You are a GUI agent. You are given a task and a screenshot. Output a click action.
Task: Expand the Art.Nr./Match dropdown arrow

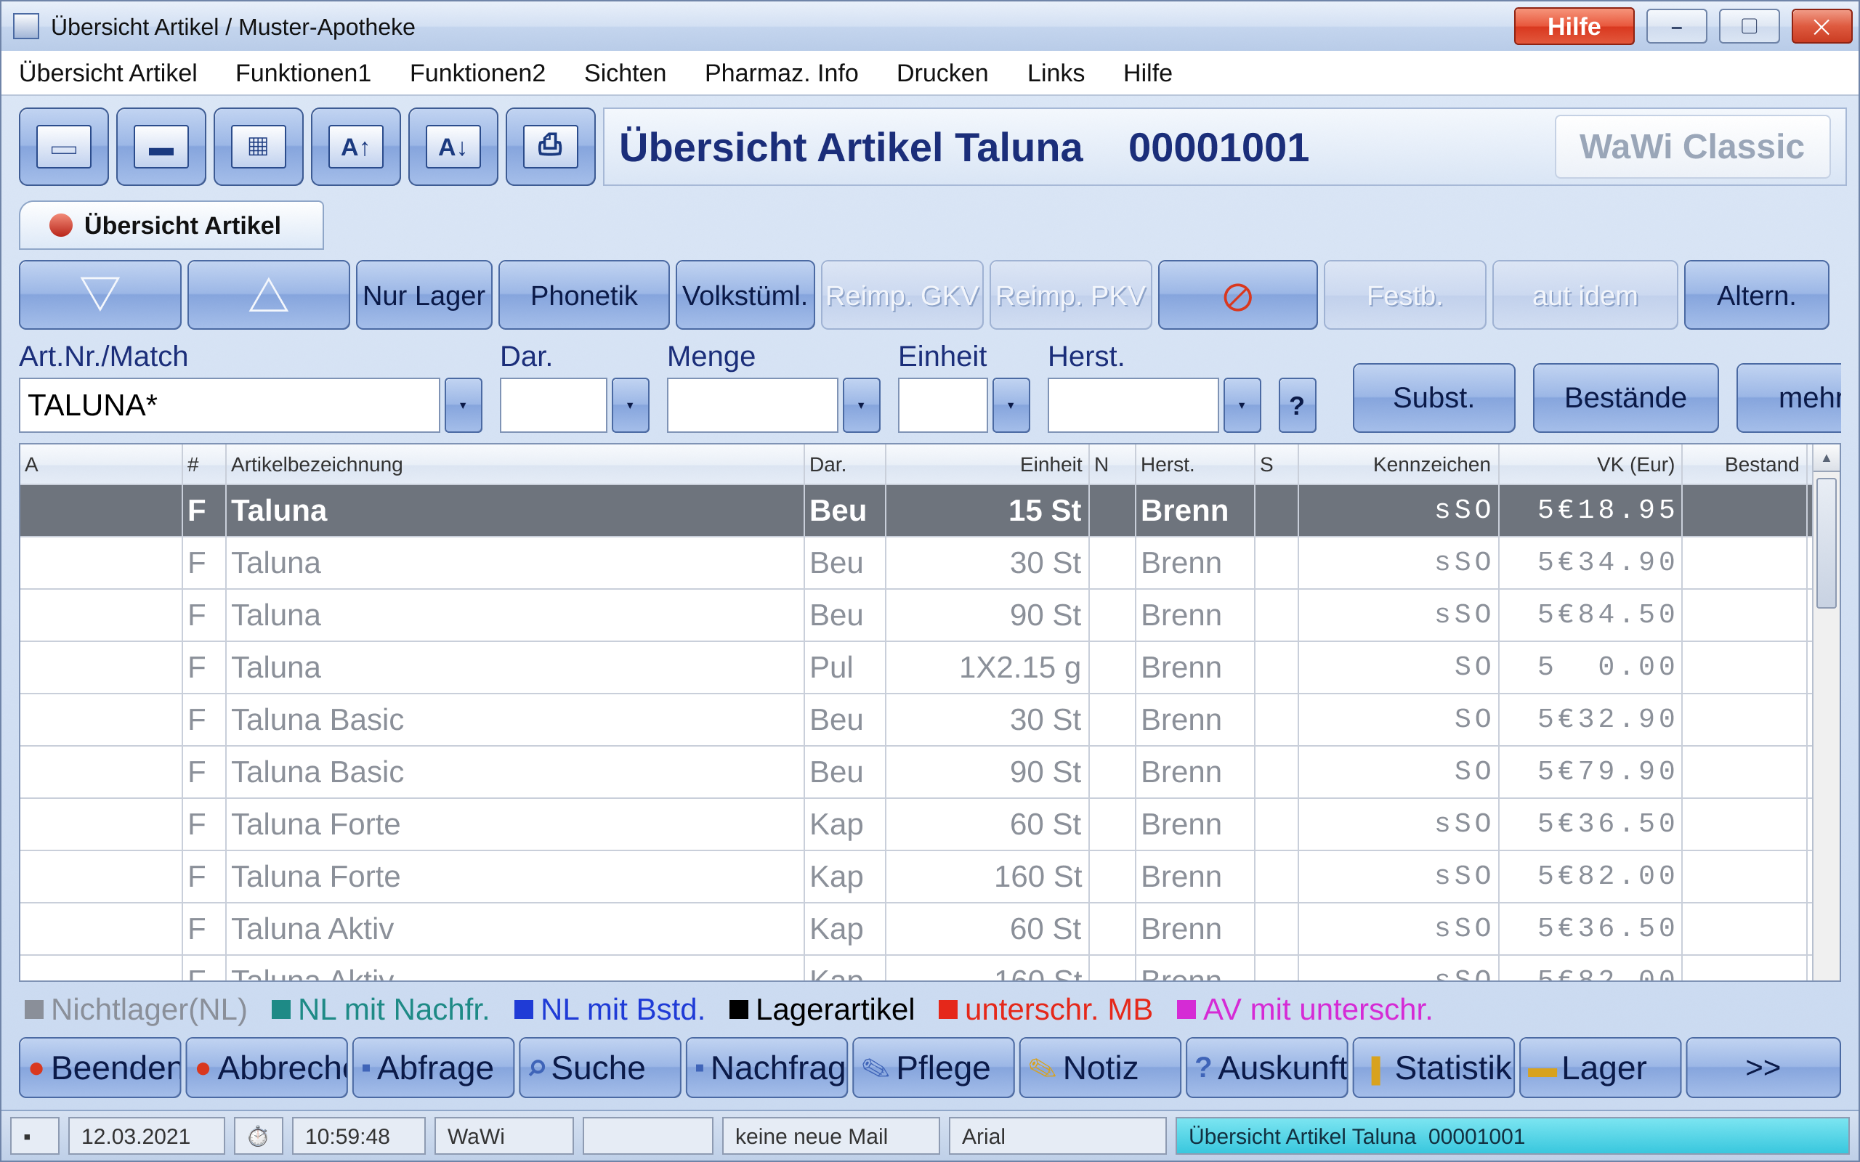[464, 405]
